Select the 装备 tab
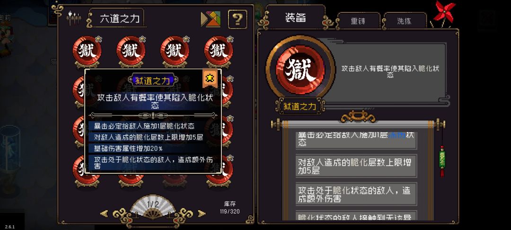 point(296,18)
